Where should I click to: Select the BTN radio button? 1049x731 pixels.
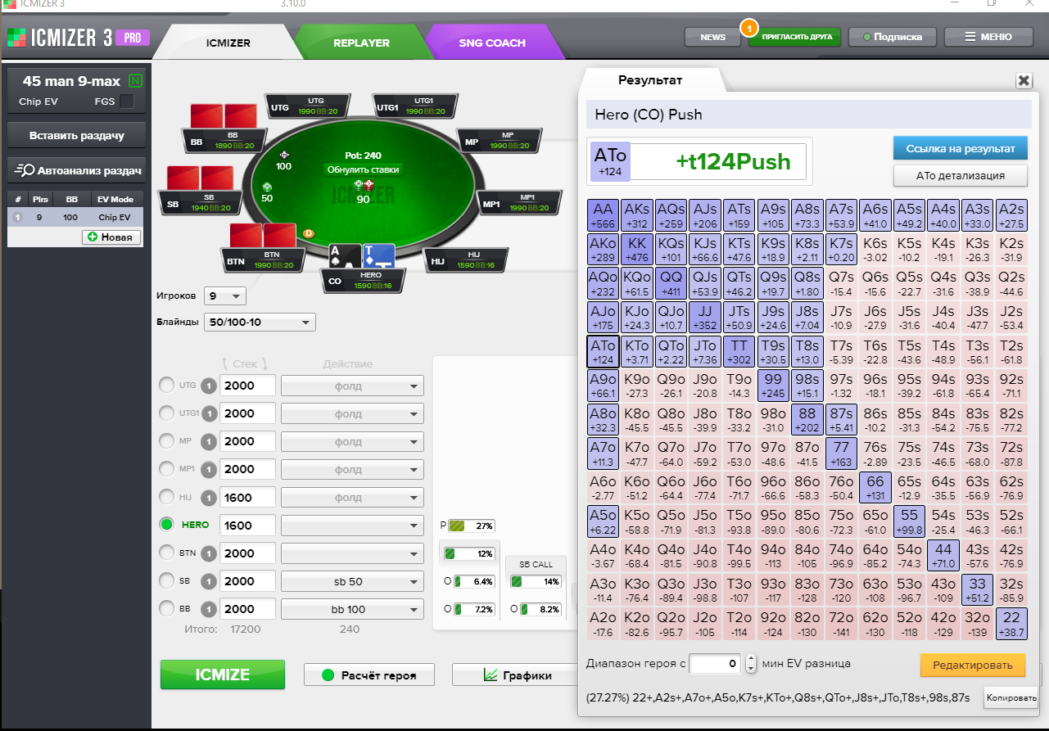pos(166,553)
